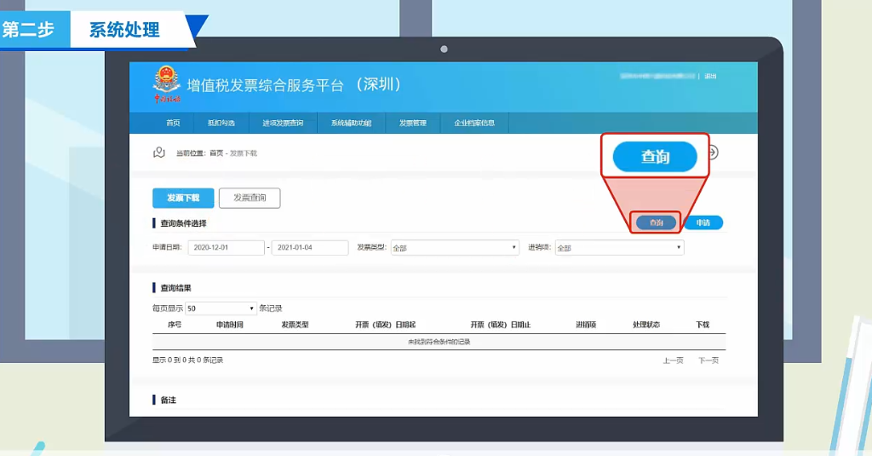Click the small 查询 search button

pyautogui.click(x=657, y=222)
